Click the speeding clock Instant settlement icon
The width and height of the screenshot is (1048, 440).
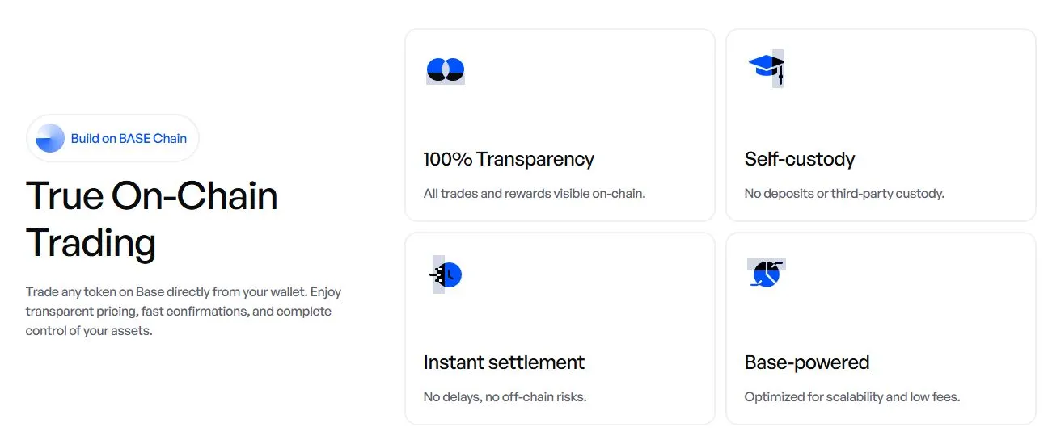(446, 274)
